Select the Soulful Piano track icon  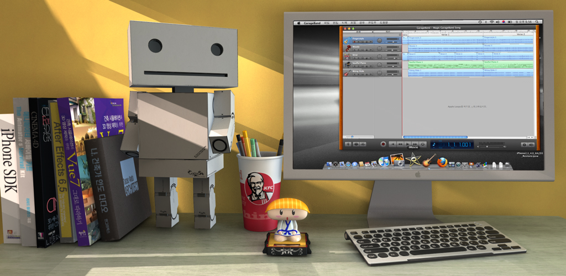pyautogui.click(x=347, y=65)
